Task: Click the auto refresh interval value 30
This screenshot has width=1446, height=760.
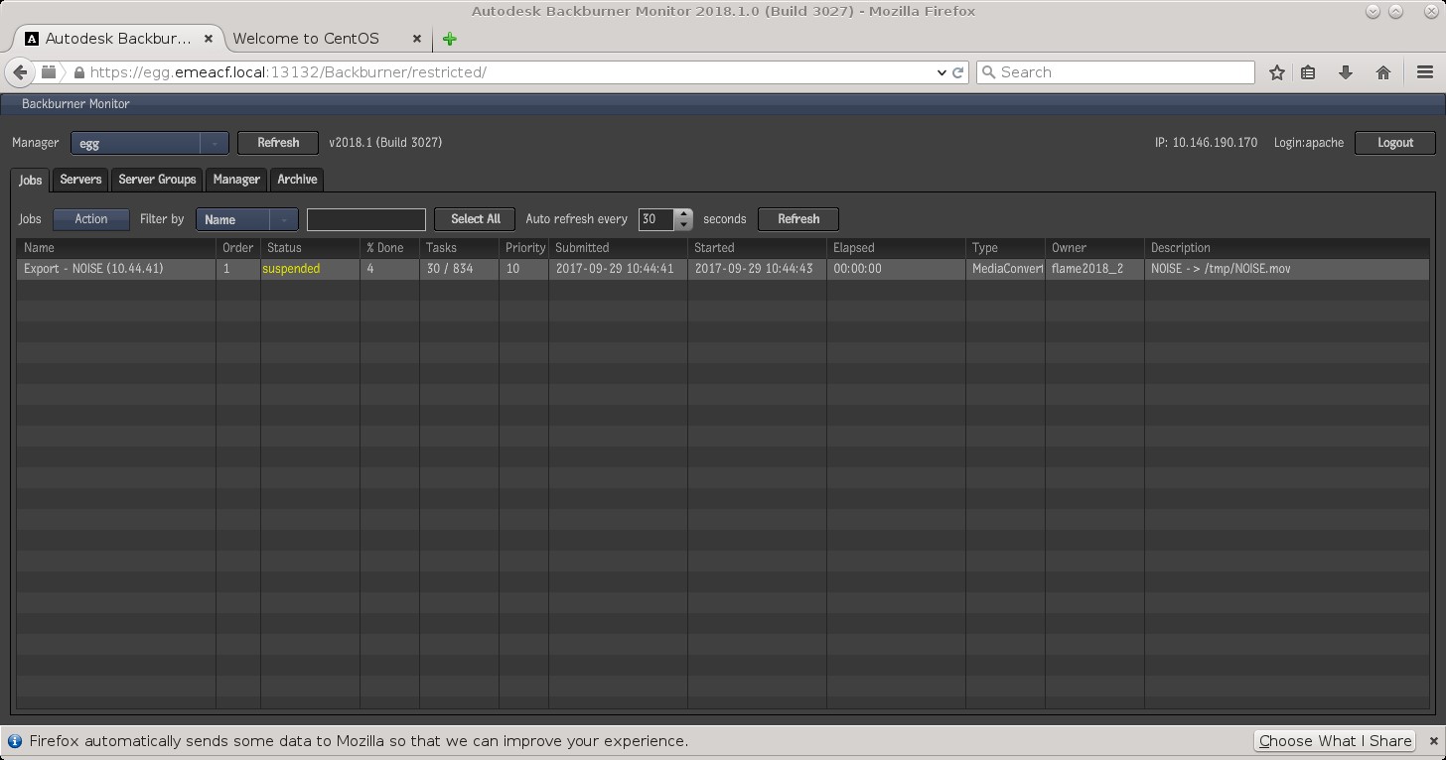Action: pos(656,219)
